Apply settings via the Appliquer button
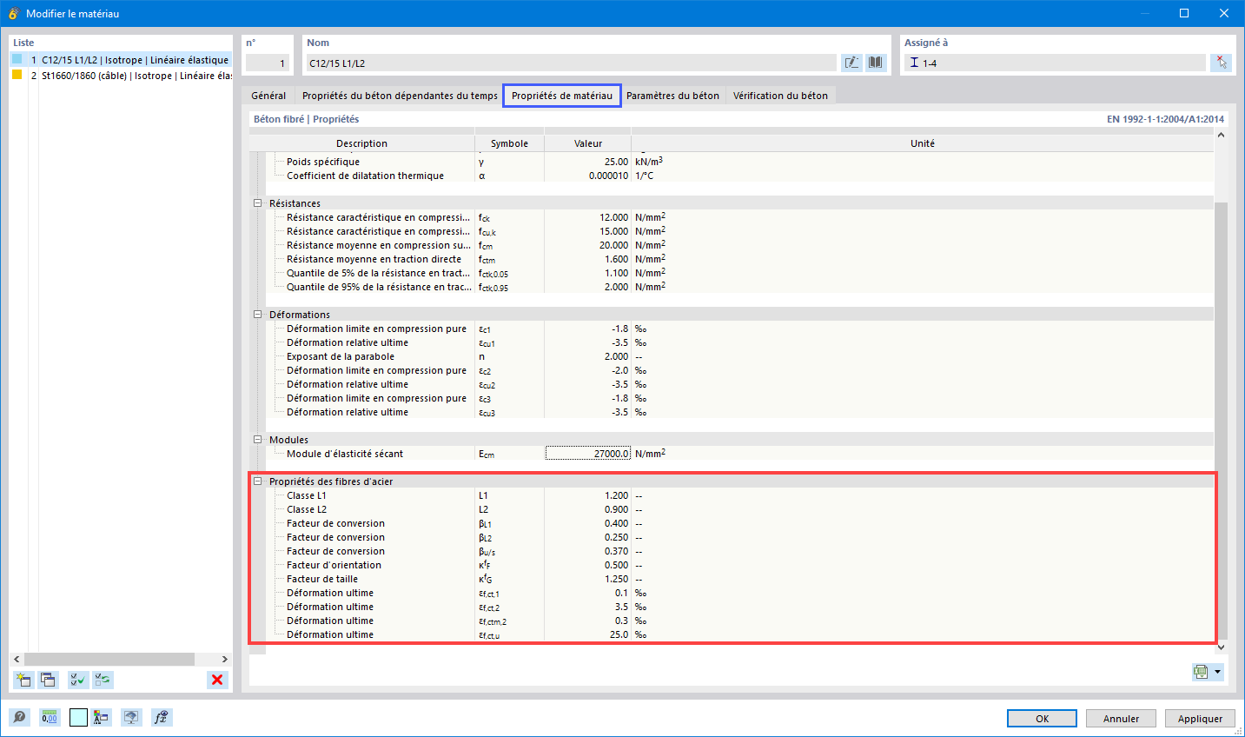 pos(1199,718)
